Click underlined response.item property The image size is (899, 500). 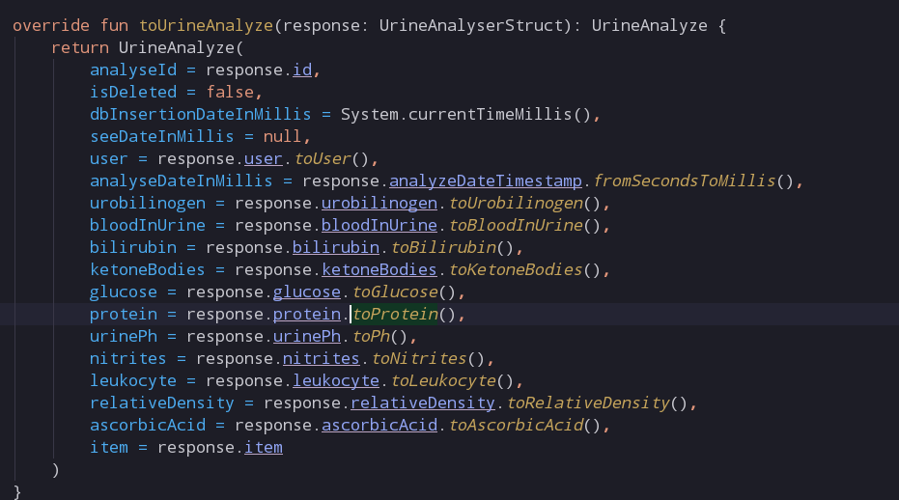pyautogui.click(x=264, y=448)
